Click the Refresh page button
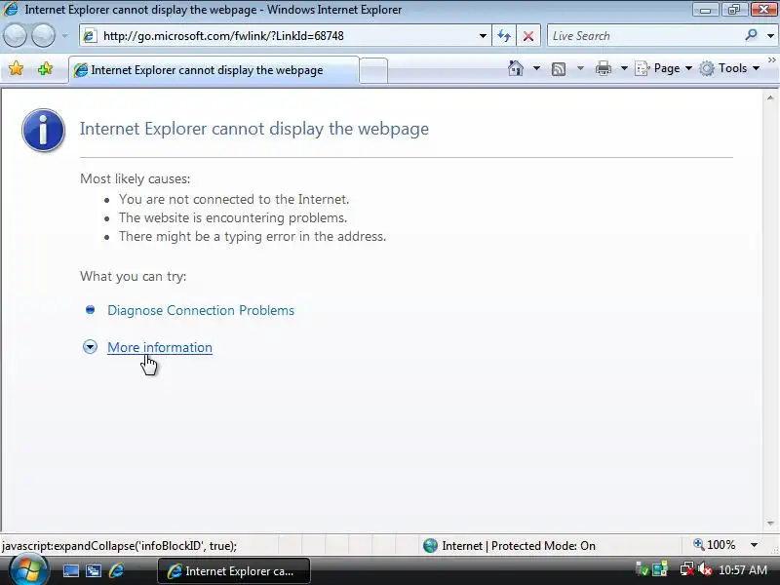 click(504, 36)
